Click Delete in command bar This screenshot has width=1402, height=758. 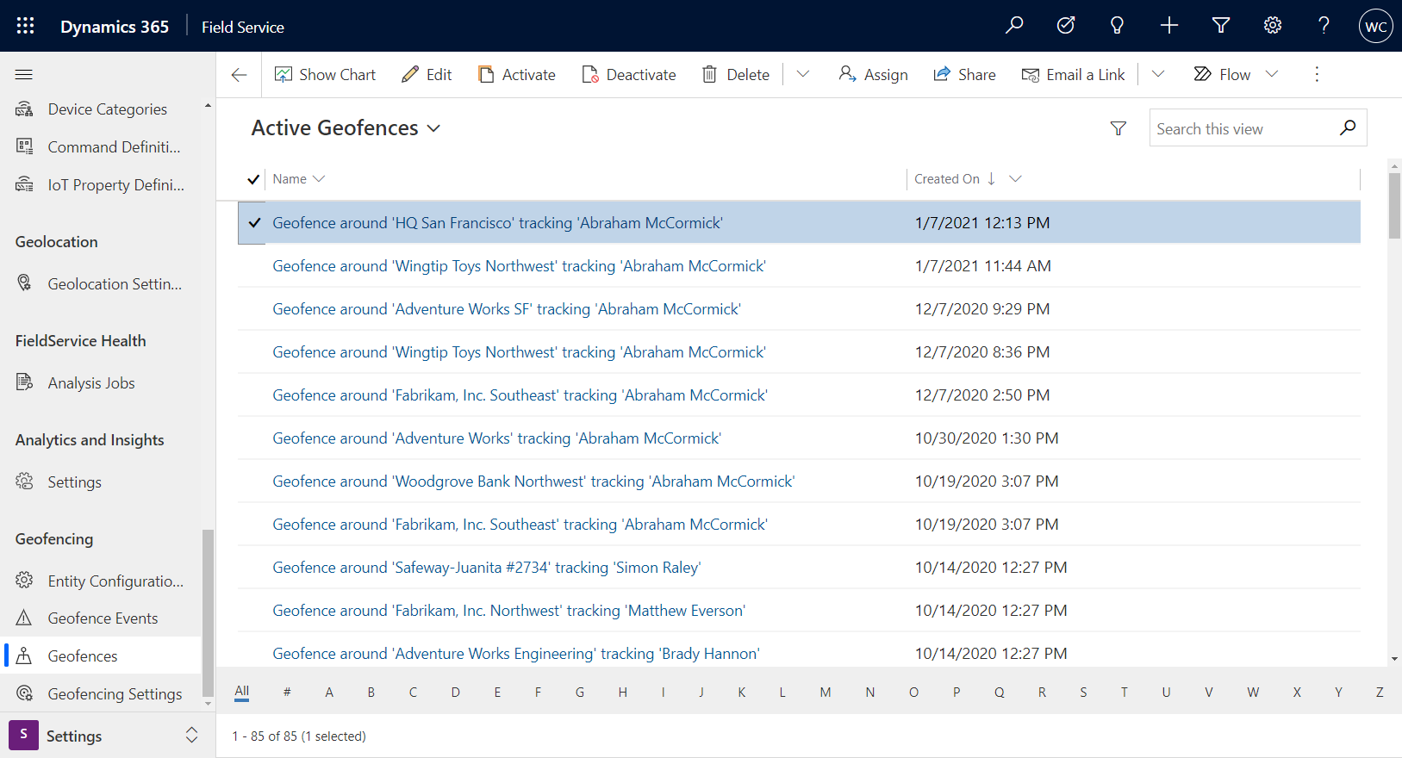735,75
